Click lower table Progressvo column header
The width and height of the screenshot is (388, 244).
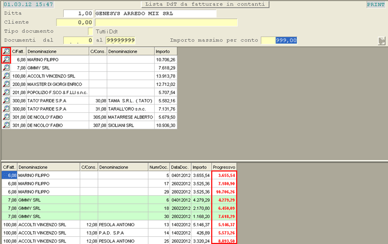tap(224, 167)
